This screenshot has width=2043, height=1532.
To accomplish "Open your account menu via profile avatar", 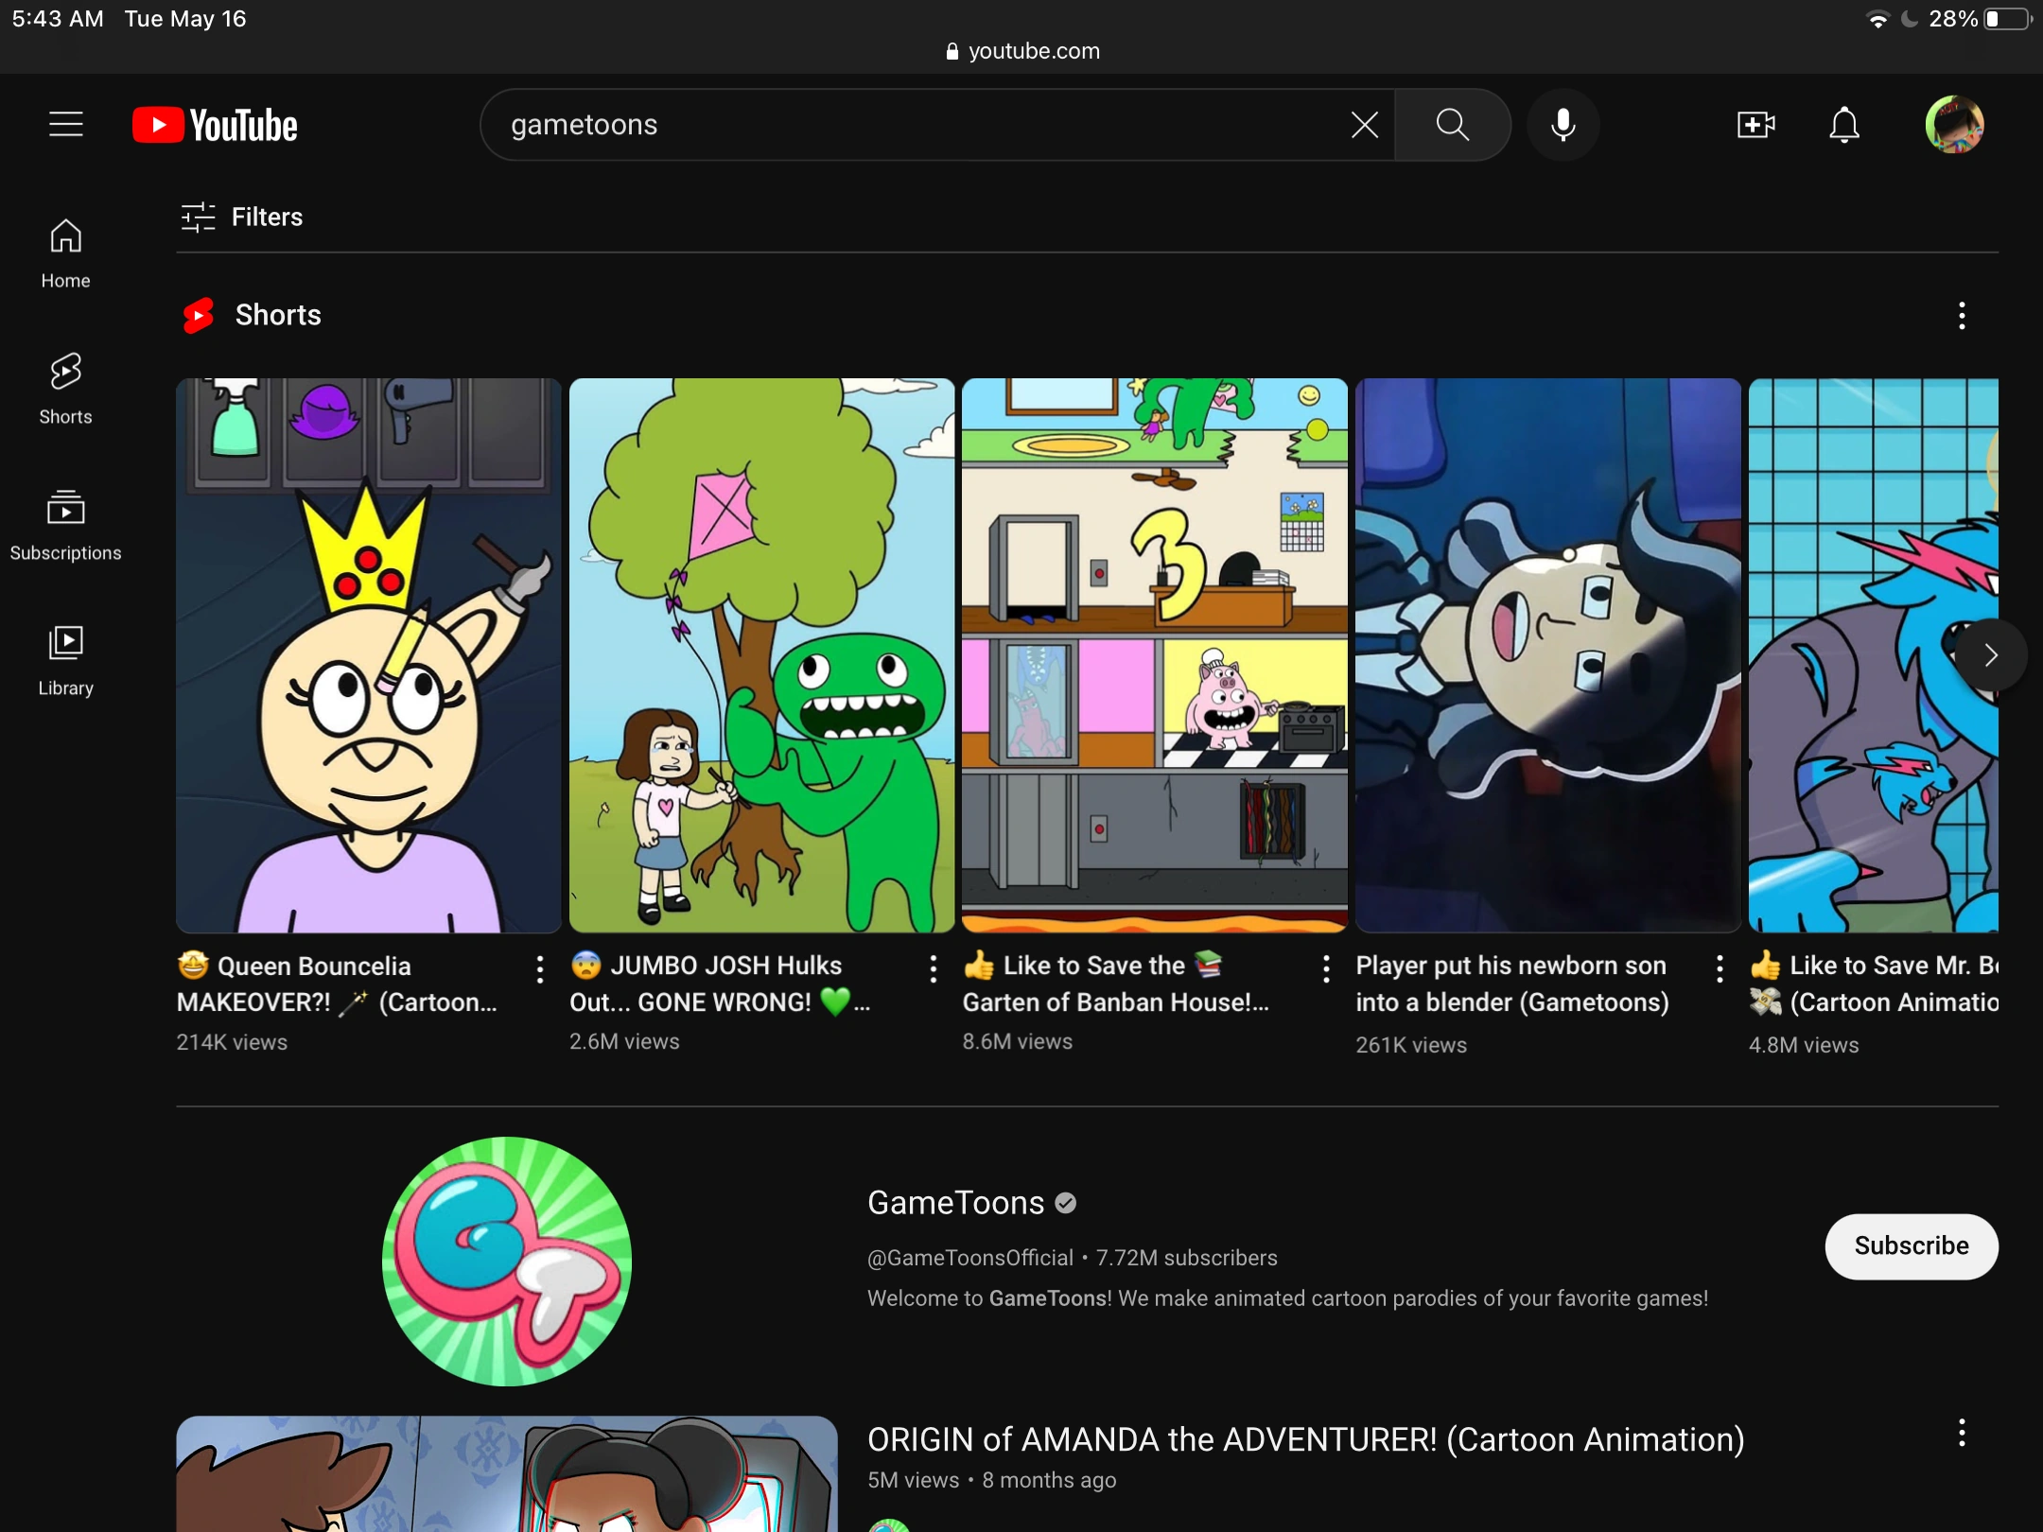I will [1954, 124].
